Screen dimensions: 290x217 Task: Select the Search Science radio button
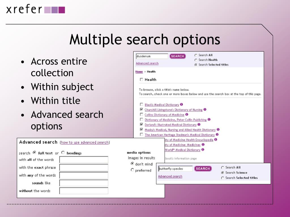coord(223,173)
